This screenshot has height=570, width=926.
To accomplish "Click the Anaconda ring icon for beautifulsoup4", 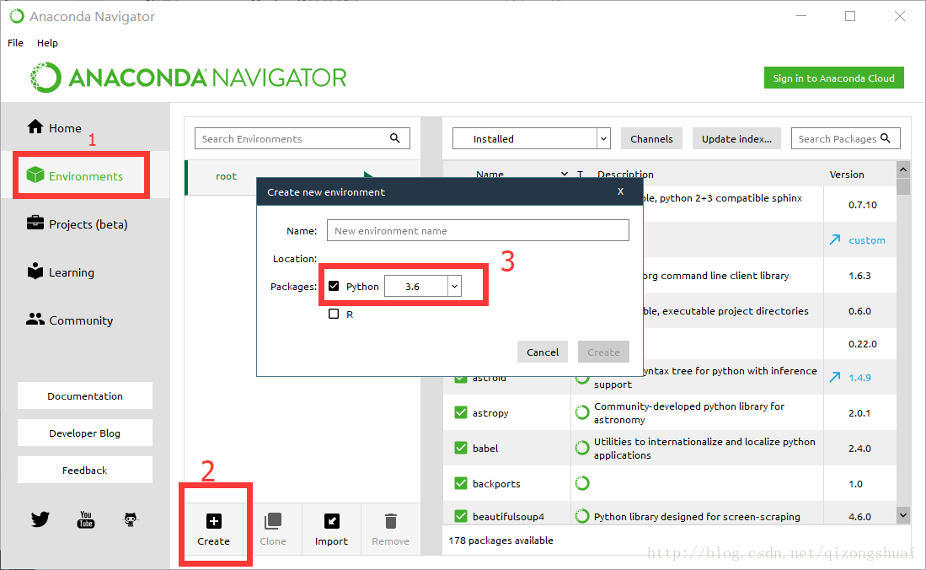I will coord(582,516).
